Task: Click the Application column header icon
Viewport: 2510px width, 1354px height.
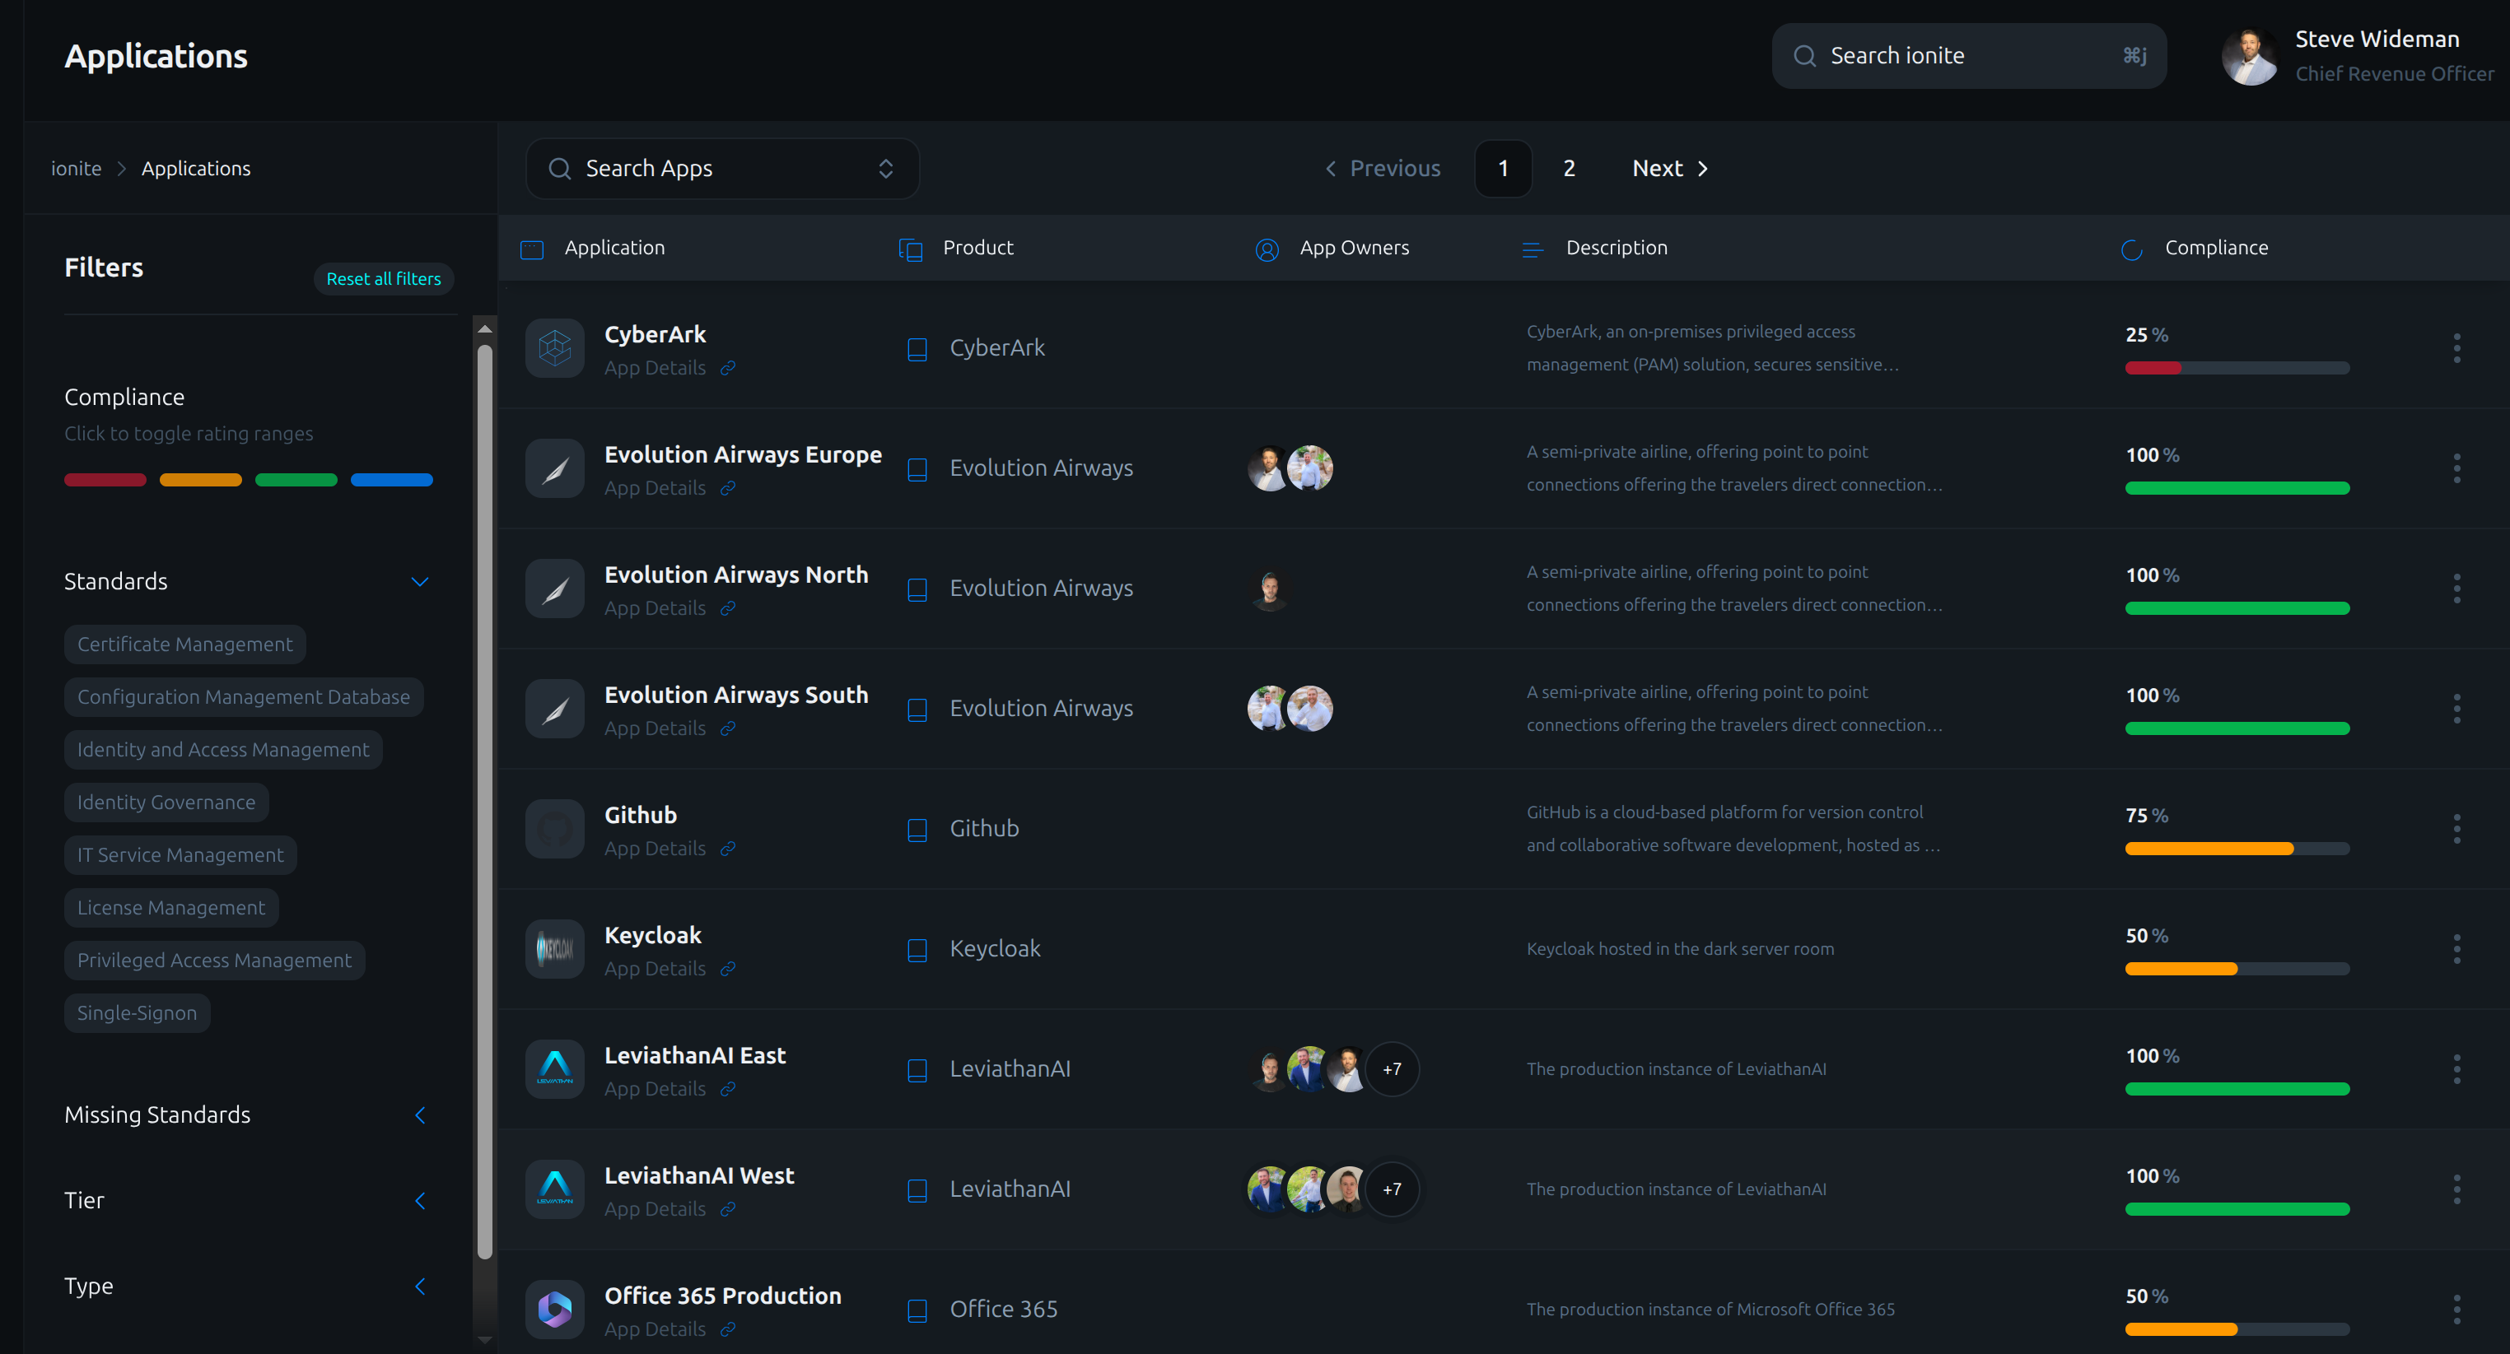Action: click(532, 249)
